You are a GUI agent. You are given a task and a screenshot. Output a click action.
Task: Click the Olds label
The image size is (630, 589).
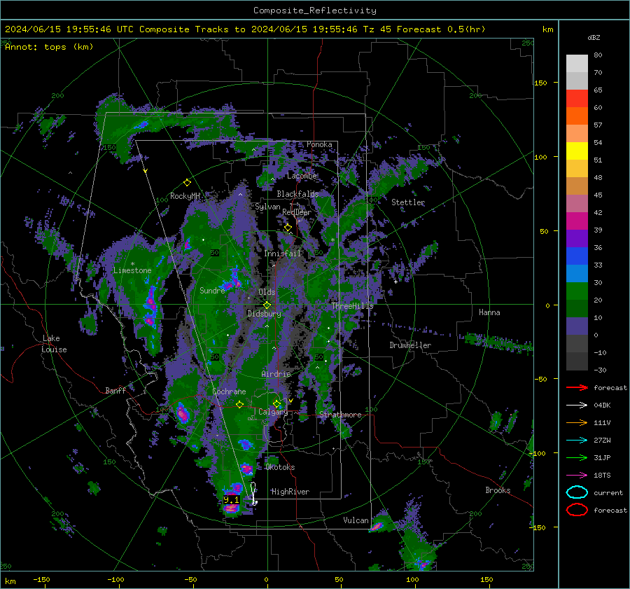click(267, 292)
